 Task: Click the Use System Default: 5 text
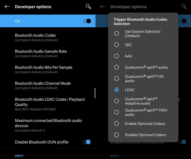[30, 130]
